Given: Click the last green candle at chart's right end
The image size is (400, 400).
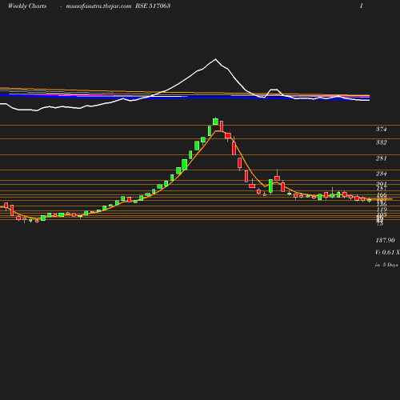Looking at the screenshot, I should point(370,200).
